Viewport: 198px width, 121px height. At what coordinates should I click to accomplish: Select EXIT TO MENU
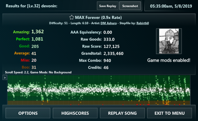pos(169,113)
